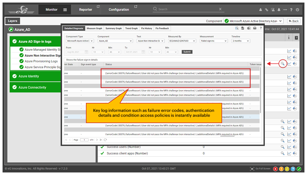Click Go Full Screen
The image size is (307, 175).
point(260,169)
